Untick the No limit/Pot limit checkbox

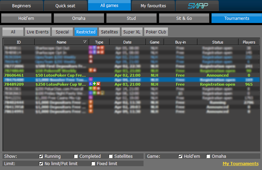41,164
